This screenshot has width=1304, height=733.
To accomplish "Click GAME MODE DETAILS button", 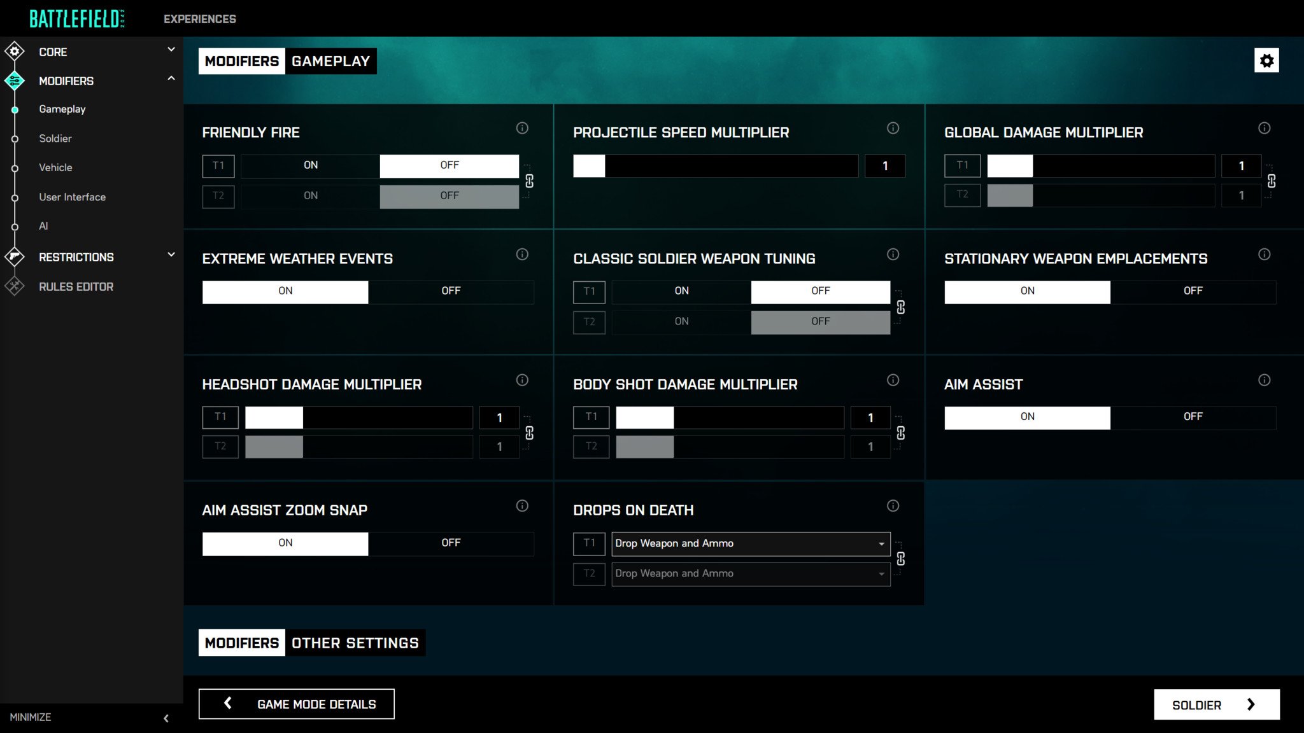I will coord(297,704).
